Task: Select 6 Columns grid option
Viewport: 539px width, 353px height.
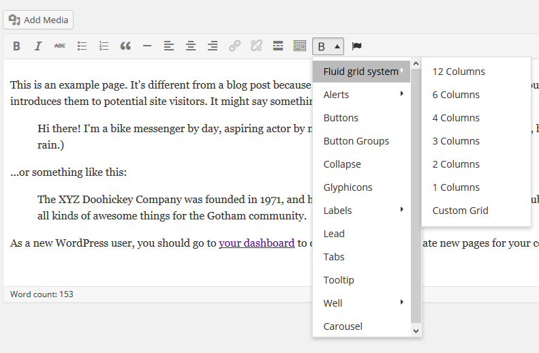Action: tap(476, 95)
